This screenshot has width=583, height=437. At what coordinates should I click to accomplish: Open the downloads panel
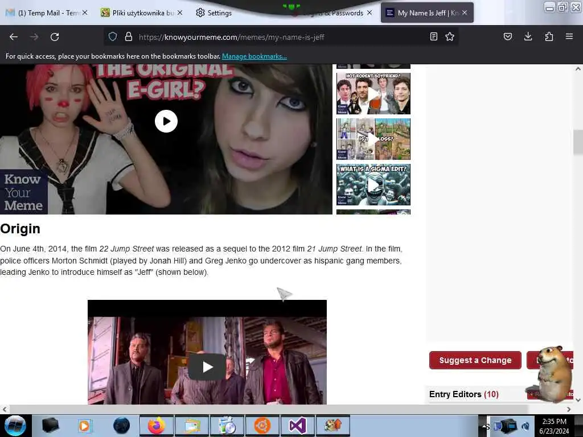point(528,36)
